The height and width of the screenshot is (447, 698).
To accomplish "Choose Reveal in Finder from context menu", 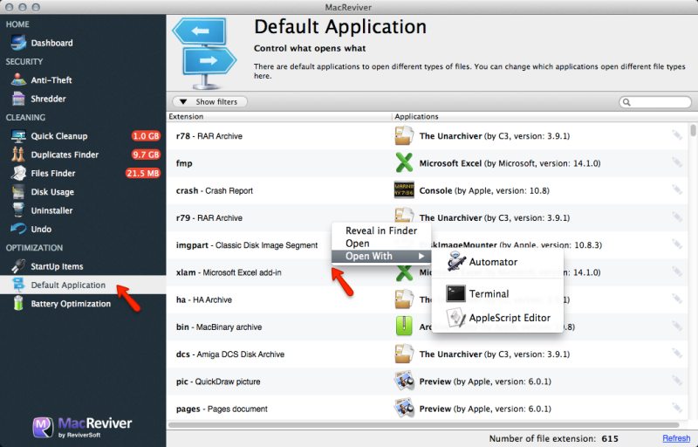I will (x=381, y=230).
